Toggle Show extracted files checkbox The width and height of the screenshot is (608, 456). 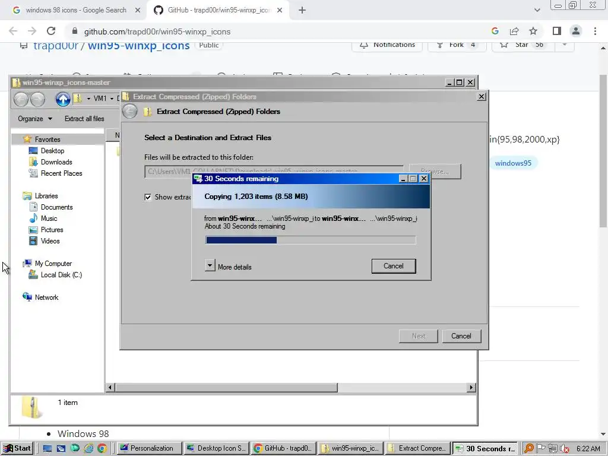(x=148, y=197)
